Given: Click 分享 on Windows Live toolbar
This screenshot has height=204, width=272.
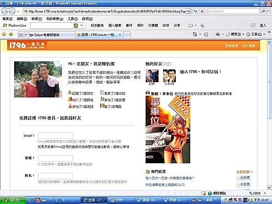Looking at the screenshot, I should (x=177, y=26).
